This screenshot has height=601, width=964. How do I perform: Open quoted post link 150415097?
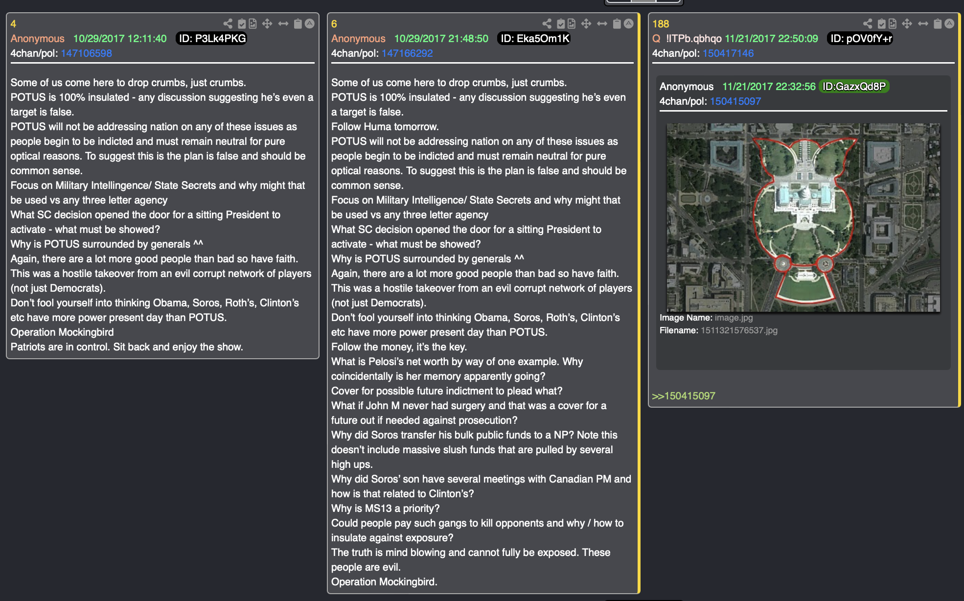[735, 101]
